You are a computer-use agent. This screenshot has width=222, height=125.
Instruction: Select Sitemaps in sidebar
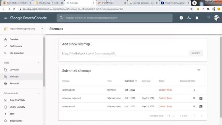21,77
